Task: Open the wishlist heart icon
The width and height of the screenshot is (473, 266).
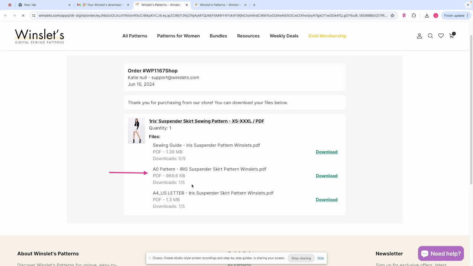Action: pyautogui.click(x=441, y=36)
